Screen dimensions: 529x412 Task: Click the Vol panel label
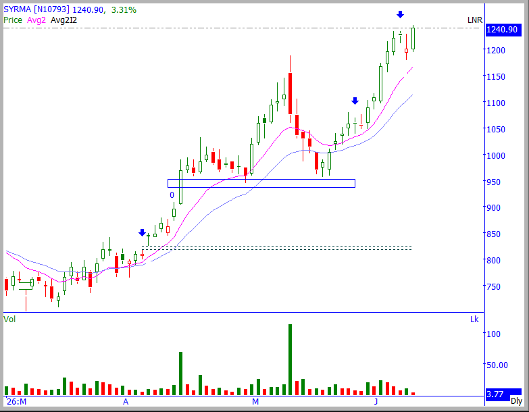point(9,319)
